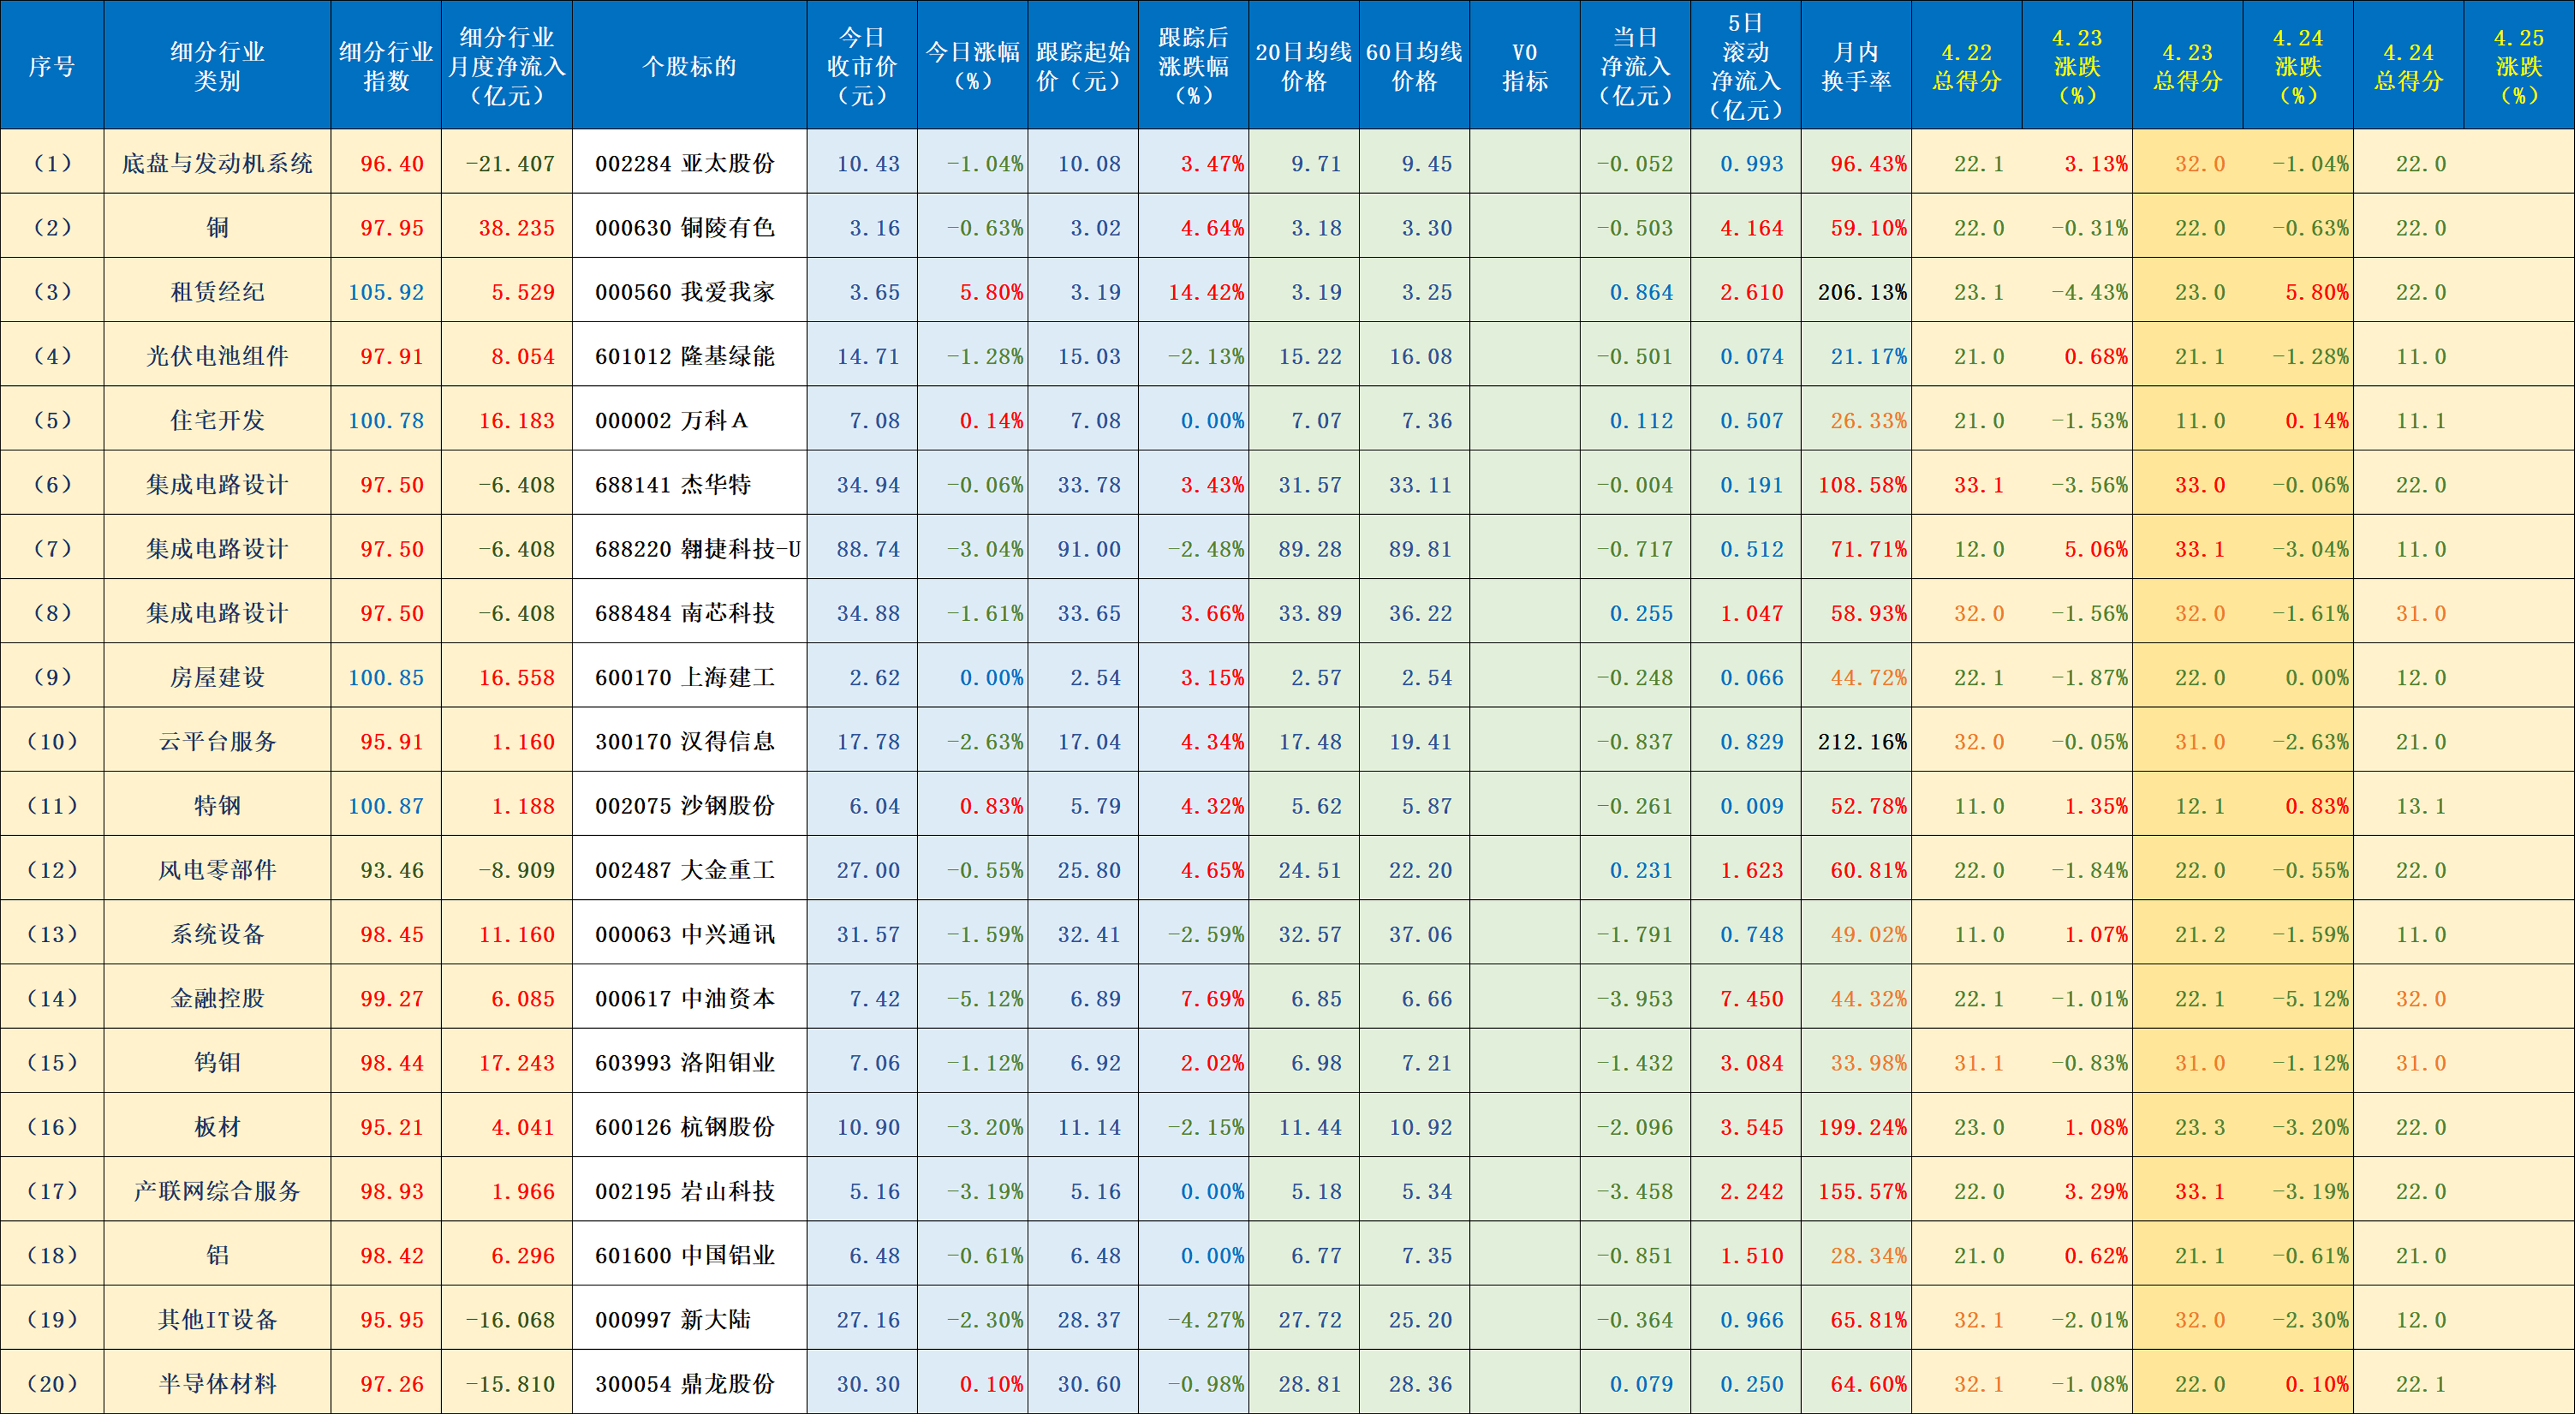Image resolution: width=2576 pixels, height=1414 pixels.
Task: Click the 细分行业类别 column header
Action: pos(217,65)
